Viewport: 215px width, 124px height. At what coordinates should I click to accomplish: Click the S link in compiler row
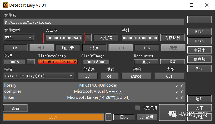tap(177, 91)
